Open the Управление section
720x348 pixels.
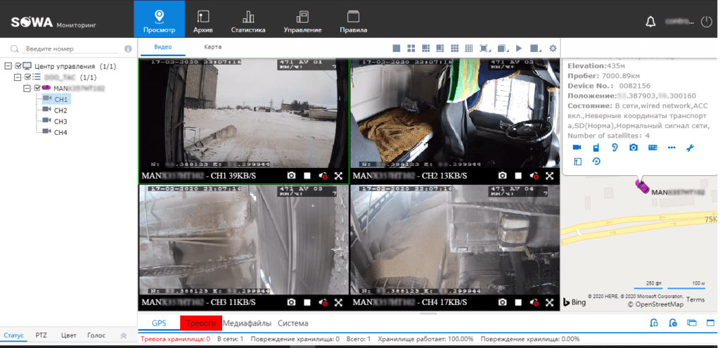[302, 22]
